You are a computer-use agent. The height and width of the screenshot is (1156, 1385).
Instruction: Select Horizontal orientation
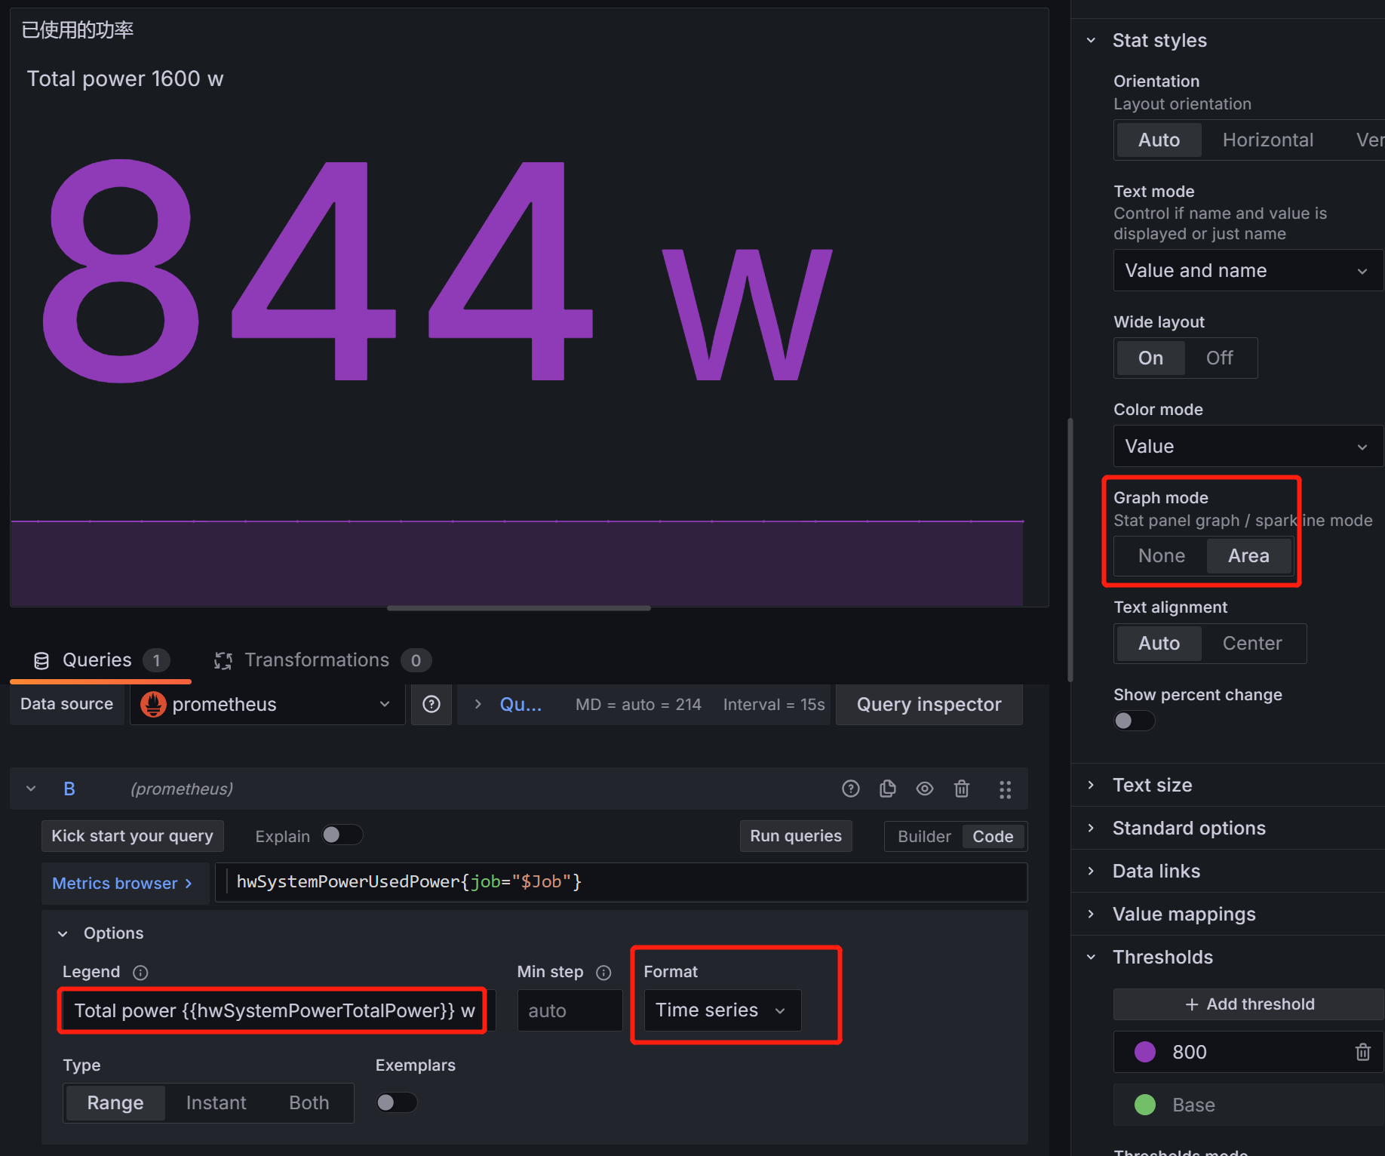point(1268,140)
